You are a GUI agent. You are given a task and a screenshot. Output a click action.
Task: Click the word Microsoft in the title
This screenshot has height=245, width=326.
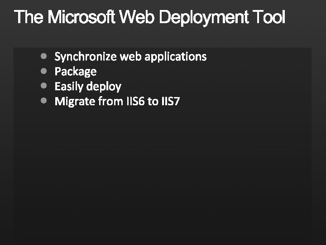point(82,18)
